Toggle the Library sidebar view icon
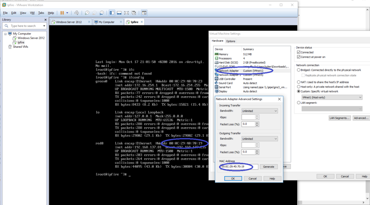 (x=112, y=13)
